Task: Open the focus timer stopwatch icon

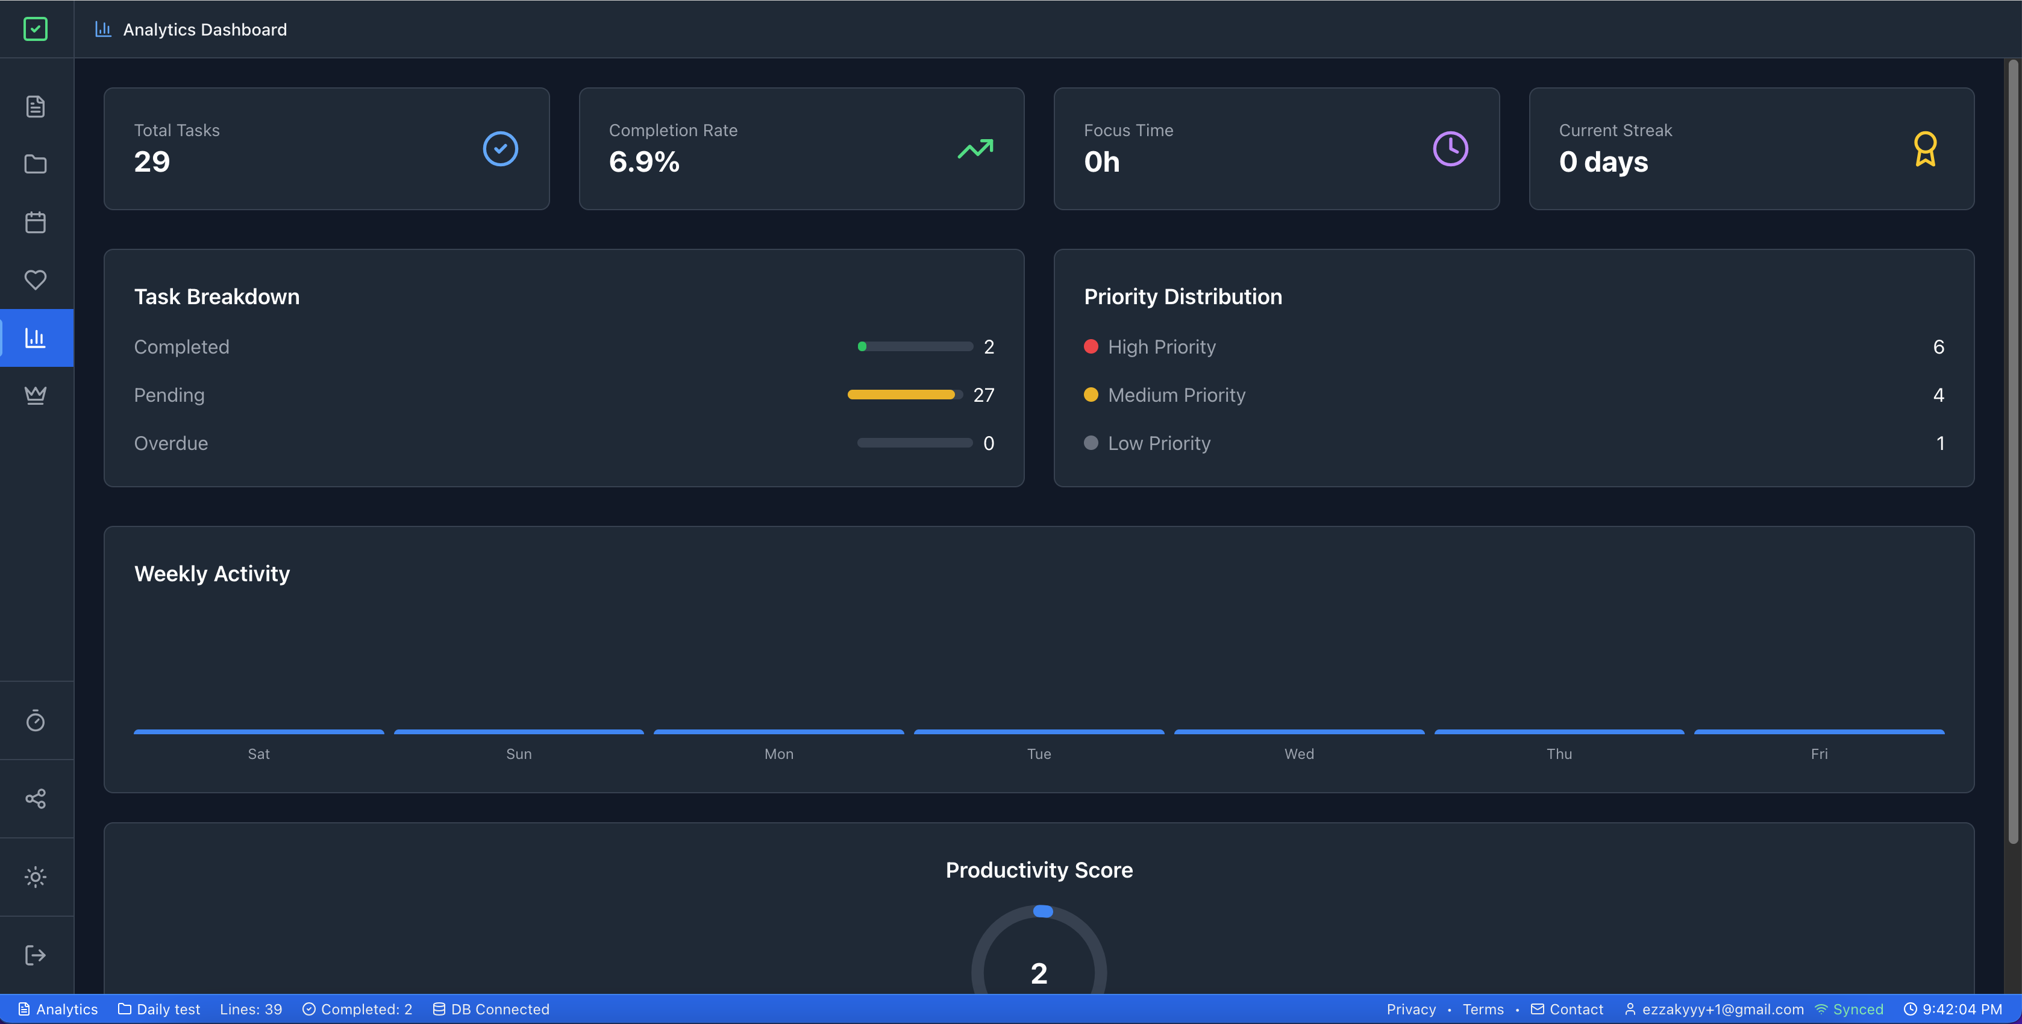Action: (x=36, y=720)
